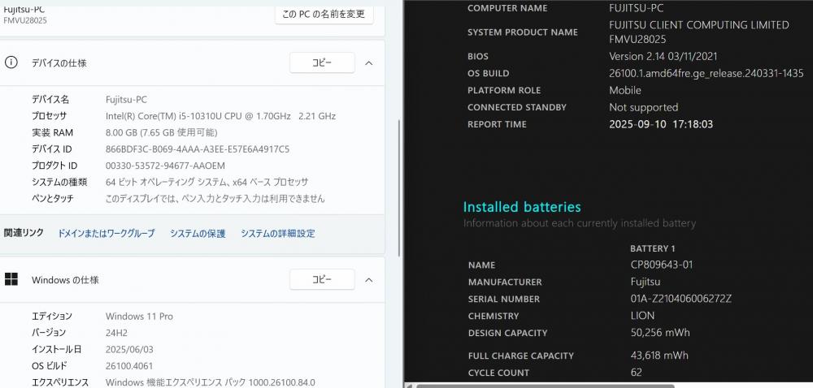Viewport: 813px width, 388px height.
Task: Collapse the Windows の仕様 section chevron
Action: (x=368, y=280)
